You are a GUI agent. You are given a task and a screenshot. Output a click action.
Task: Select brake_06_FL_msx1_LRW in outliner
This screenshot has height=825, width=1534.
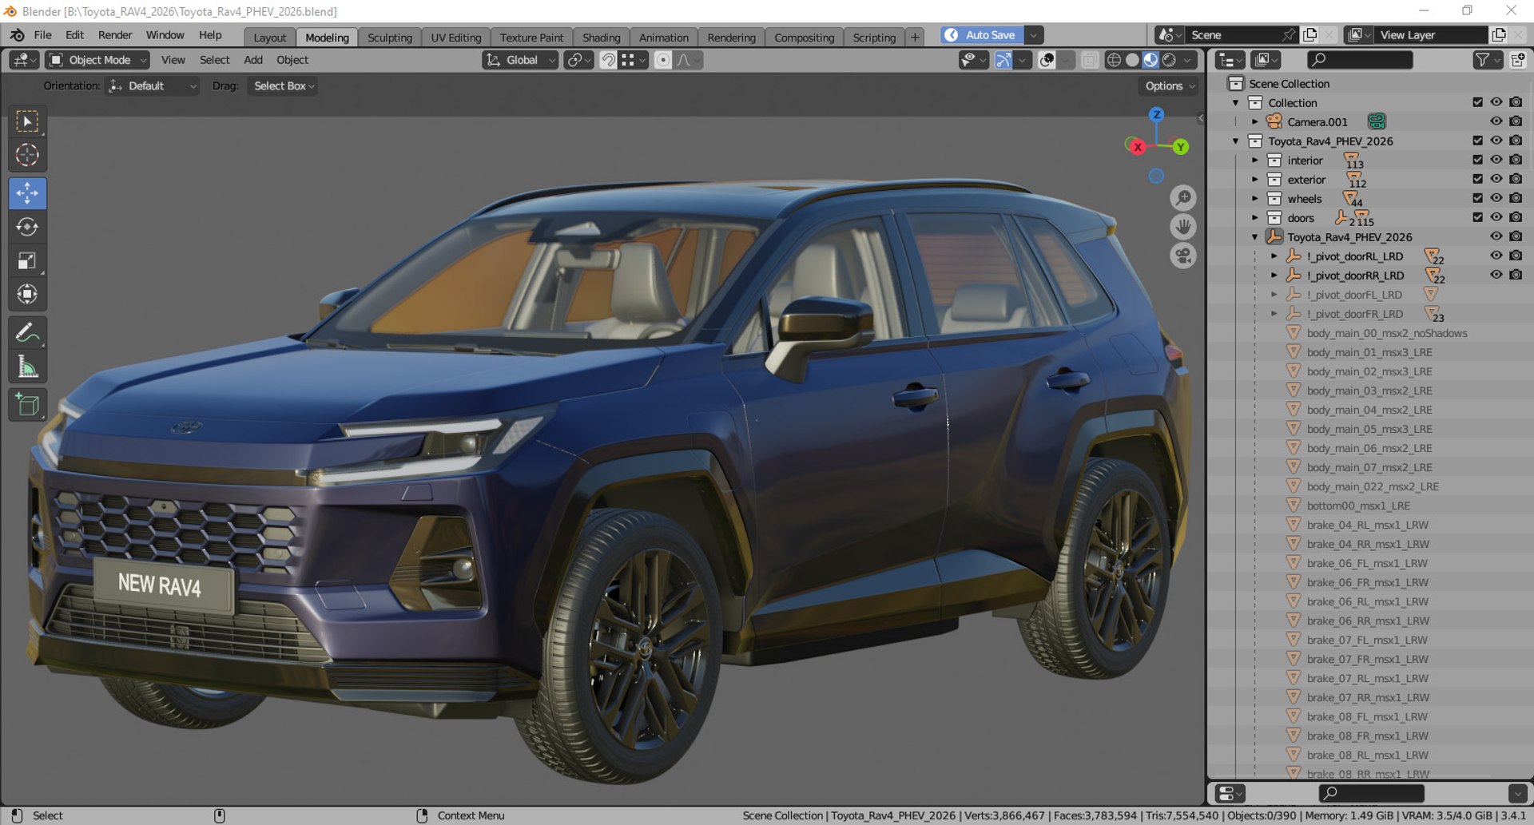[x=1367, y=563]
